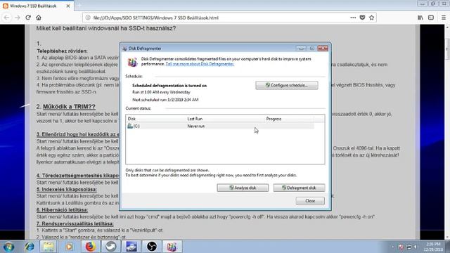This screenshot has height=253, width=450.
Task: Open Firefox home page icon
Action: [39, 18]
